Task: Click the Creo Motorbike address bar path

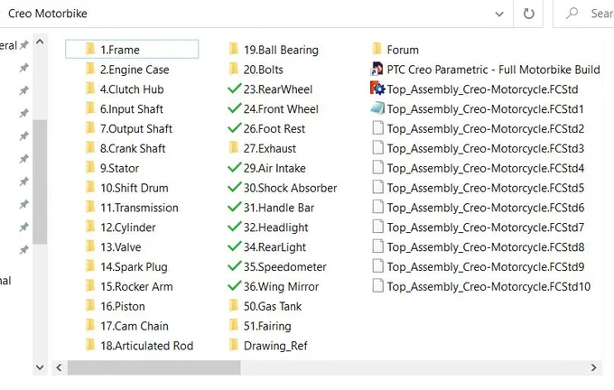Action: (48, 14)
